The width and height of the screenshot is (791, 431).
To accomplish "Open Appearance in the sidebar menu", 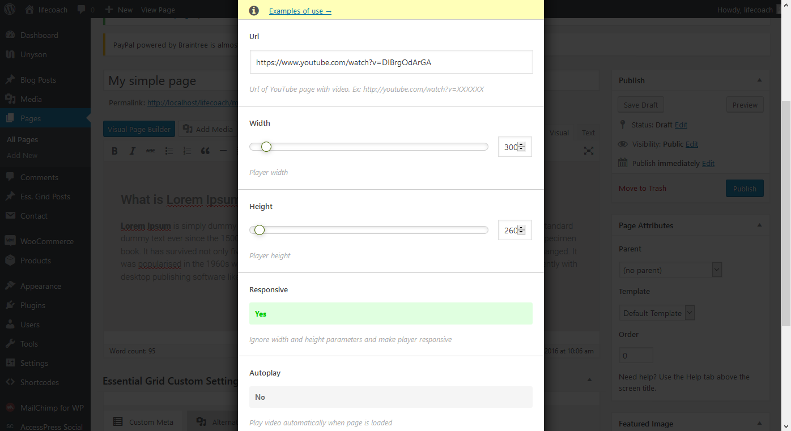I will point(40,286).
